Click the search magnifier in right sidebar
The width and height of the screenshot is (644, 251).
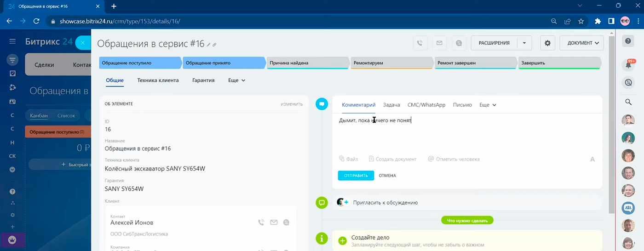pyautogui.click(x=628, y=102)
